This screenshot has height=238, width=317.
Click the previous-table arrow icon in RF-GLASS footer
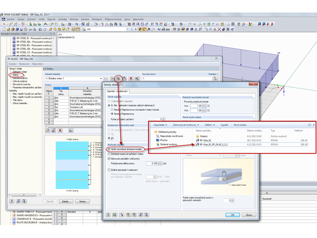point(18,201)
